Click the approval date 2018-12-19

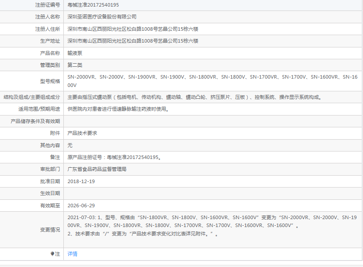[81, 181]
